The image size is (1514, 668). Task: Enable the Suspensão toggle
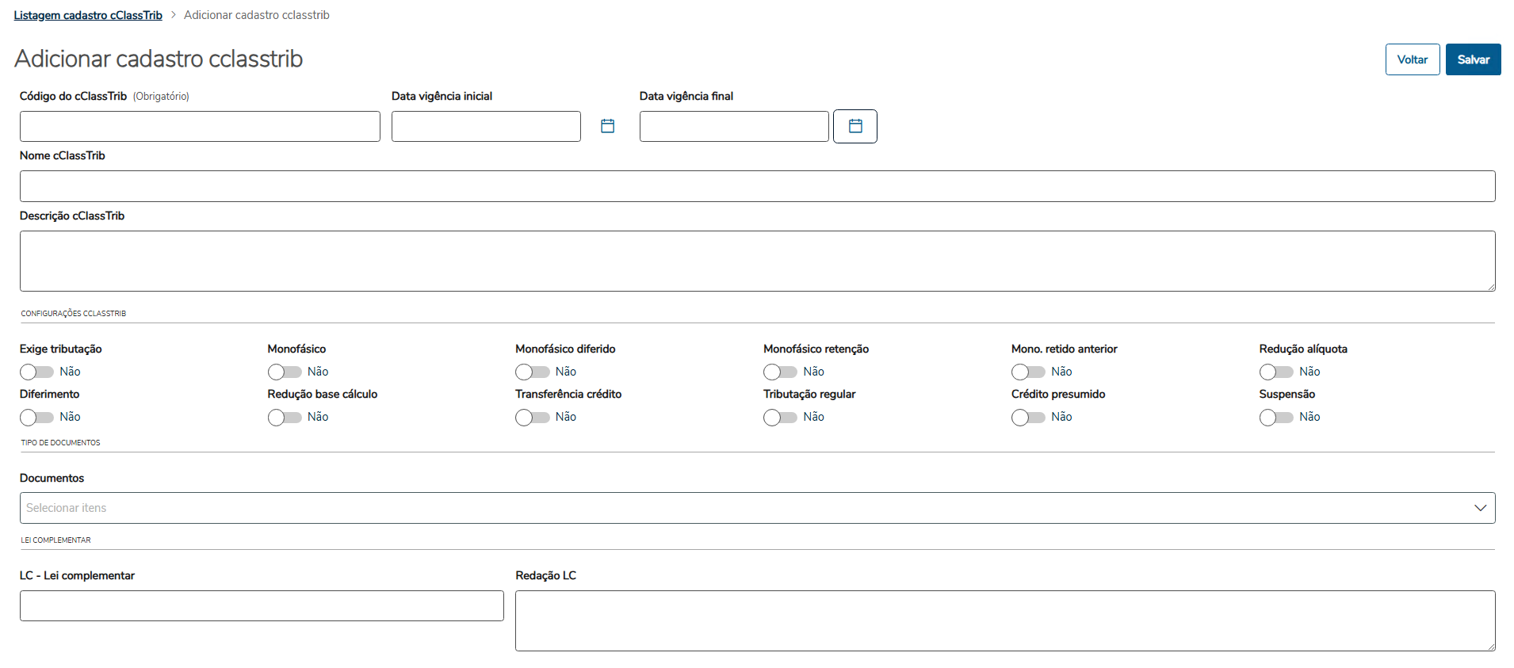[x=1276, y=417]
